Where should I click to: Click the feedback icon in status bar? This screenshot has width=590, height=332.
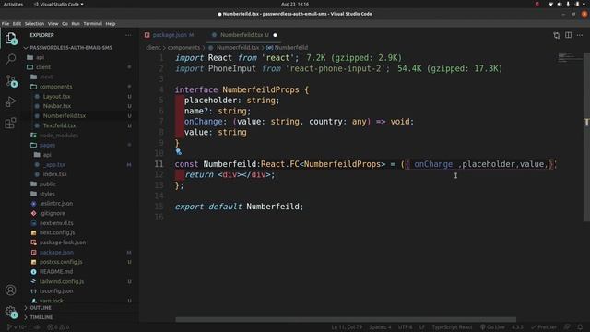(568, 327)
